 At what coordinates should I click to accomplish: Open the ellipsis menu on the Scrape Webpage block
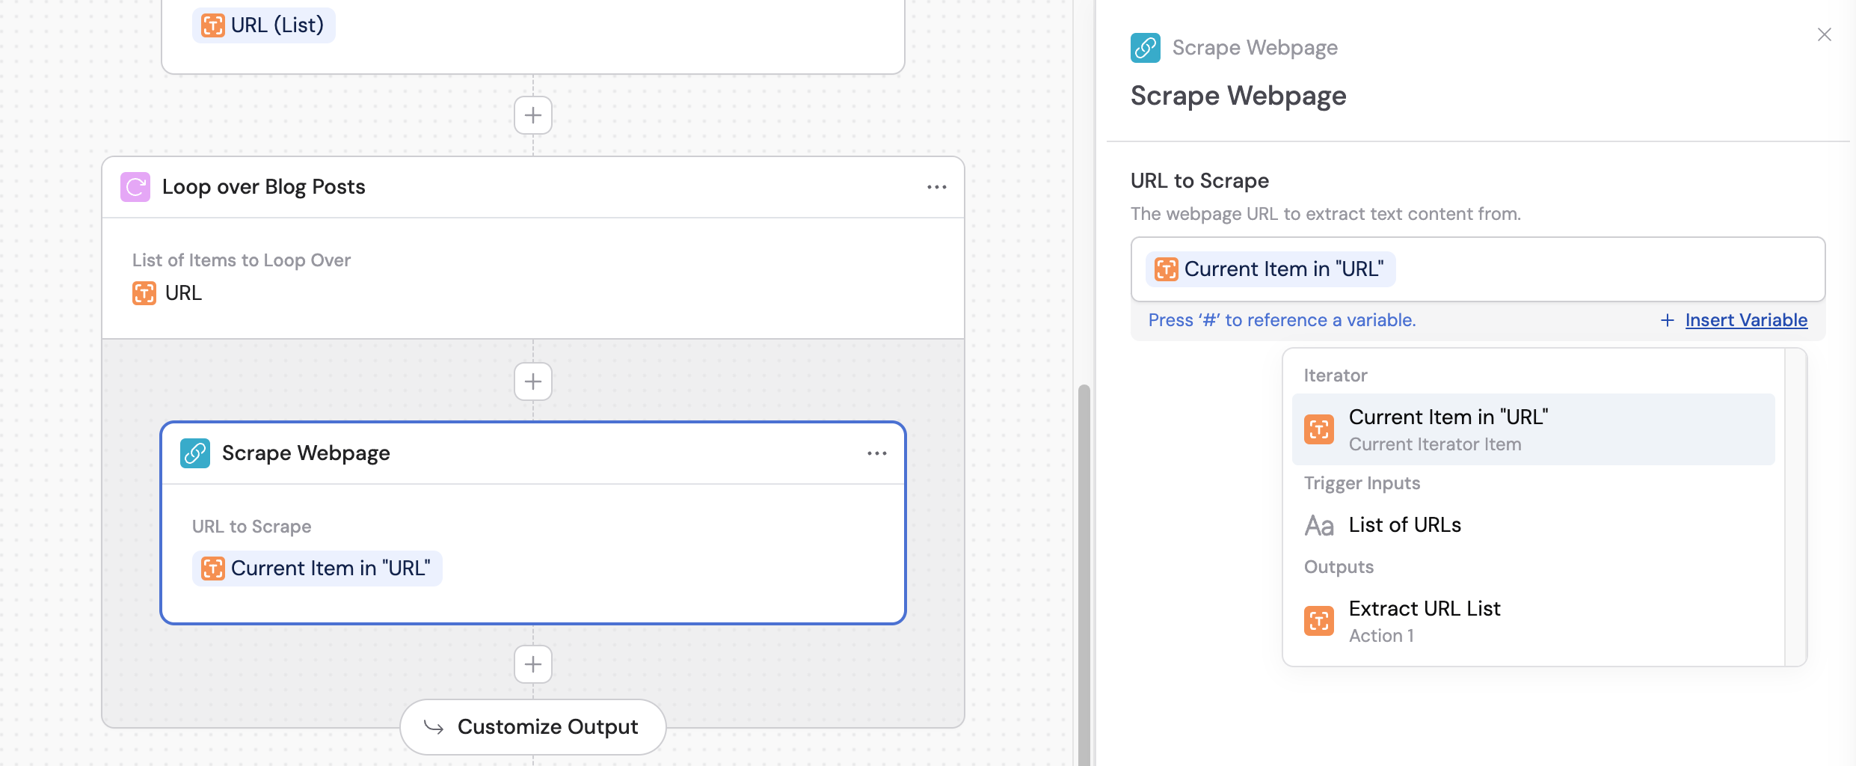coord(876,453)
